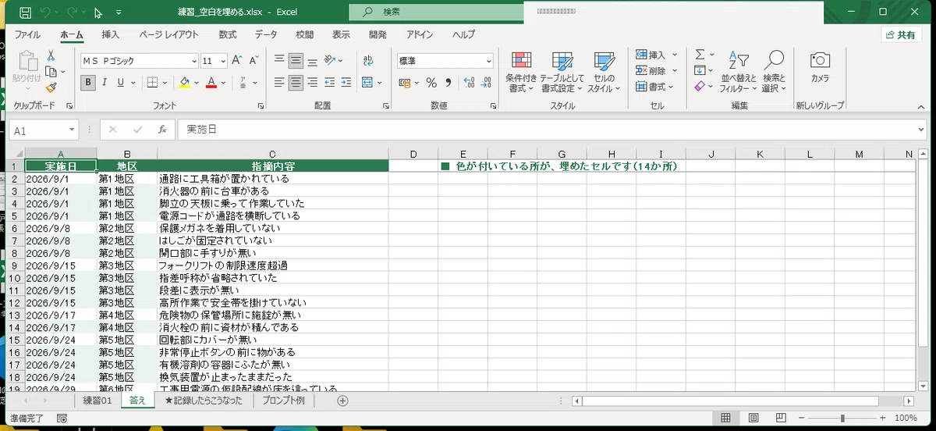Viewport: 936px width, 431px height.
Task: Open the number format 標準 dropdown
Action: click(488, 61)
